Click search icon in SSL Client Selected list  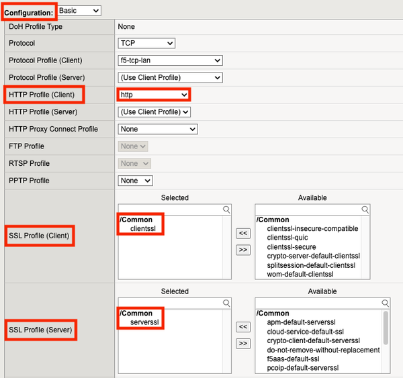pos(227,209)
